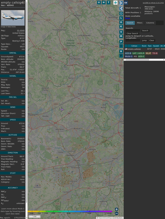Toggle the ADS-B source legend
This screenshot has width=165, height=219.
point(128,53)
